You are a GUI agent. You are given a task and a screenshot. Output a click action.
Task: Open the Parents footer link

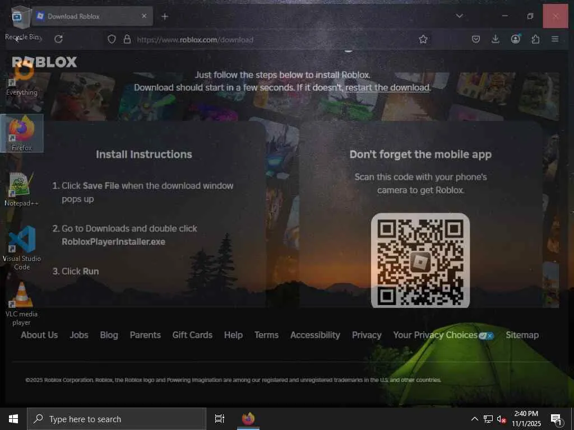coord(145,335)
